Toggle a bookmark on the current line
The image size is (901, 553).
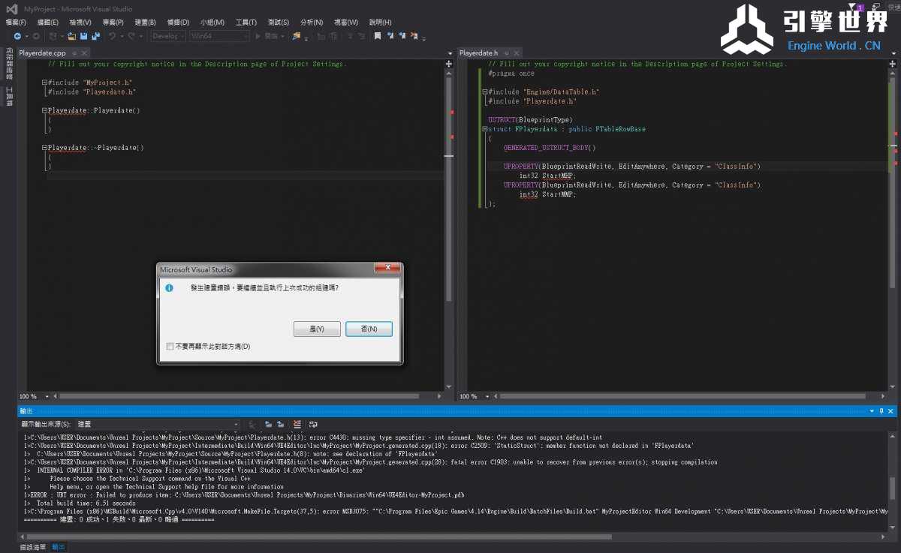(378, 36)
